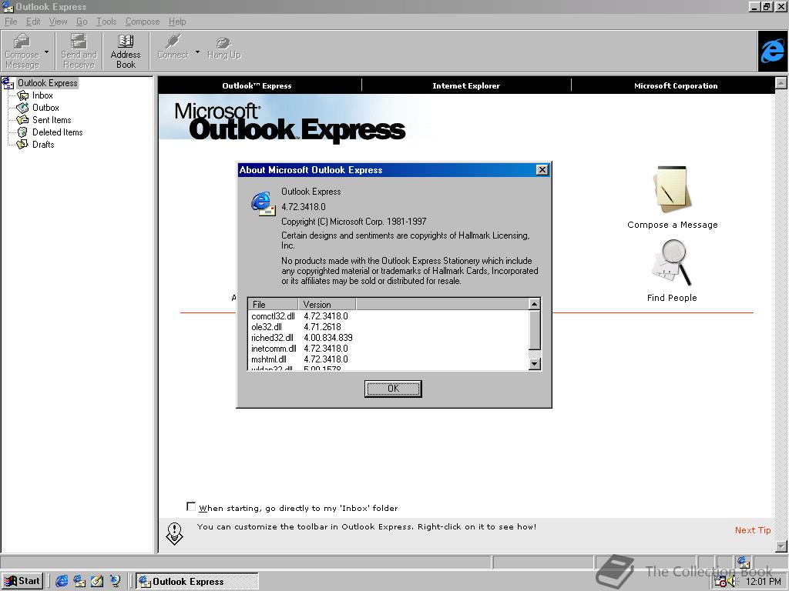The height and width of the screenshot is (591, 789).
Task: Click the Outlook Express taskbar button
Action: (x=196, y=582)
